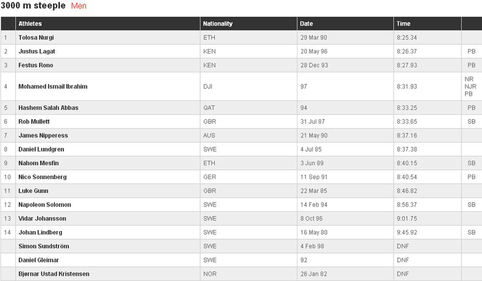Click Festus Rono name
The width and height of the screenshot is (482, 281).
coord(36,65)
